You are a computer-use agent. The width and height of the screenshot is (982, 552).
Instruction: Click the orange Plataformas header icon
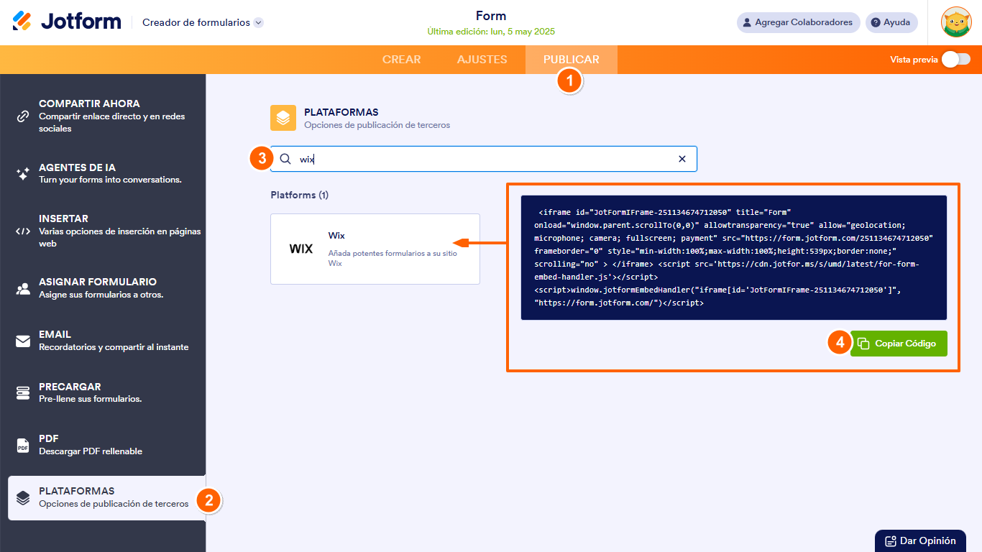(x=283, y=118)
